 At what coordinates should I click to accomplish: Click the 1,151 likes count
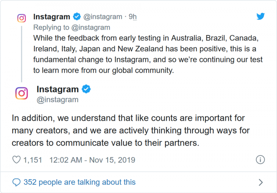(x=32, y=160)
